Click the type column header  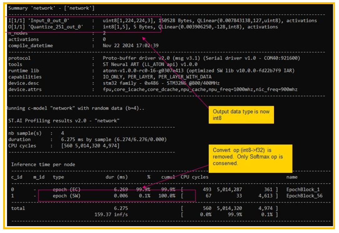(58, 177)
